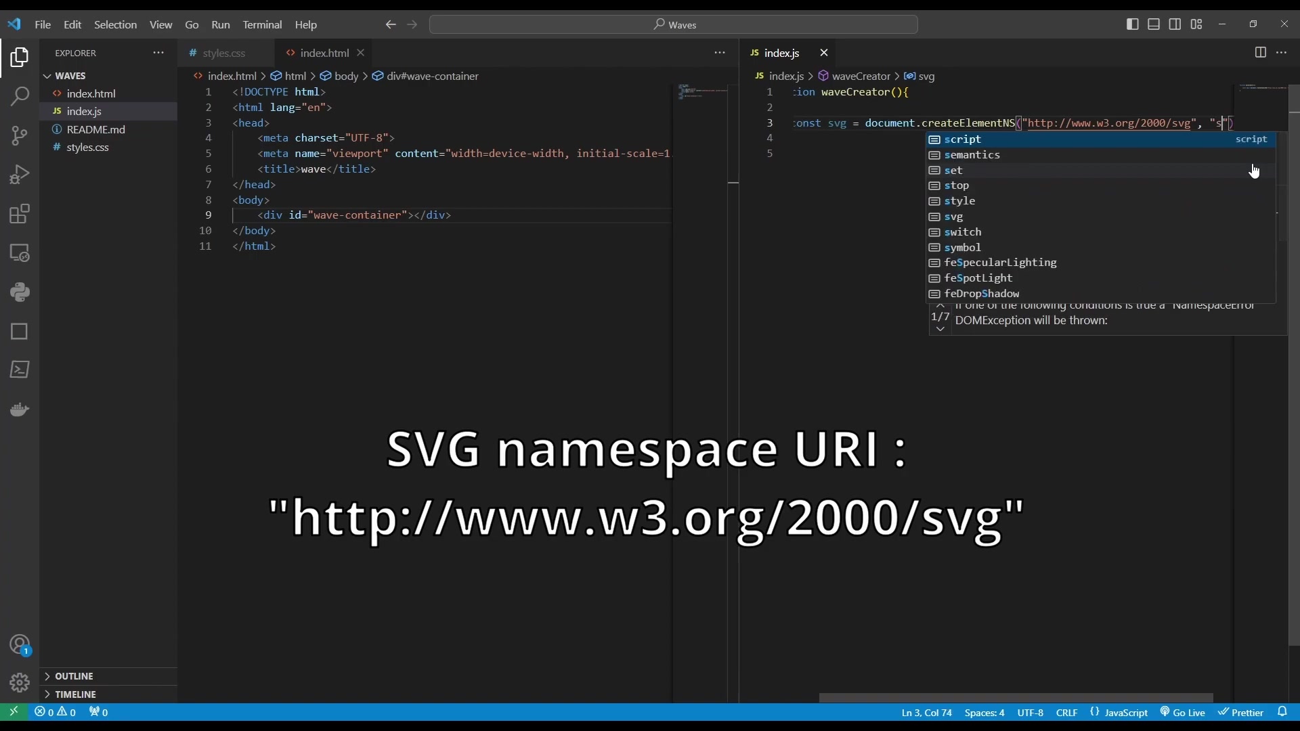Screen dimensions: 1300x731
Task: Go forward in navigation history
Action: click(x=412, y=24)
